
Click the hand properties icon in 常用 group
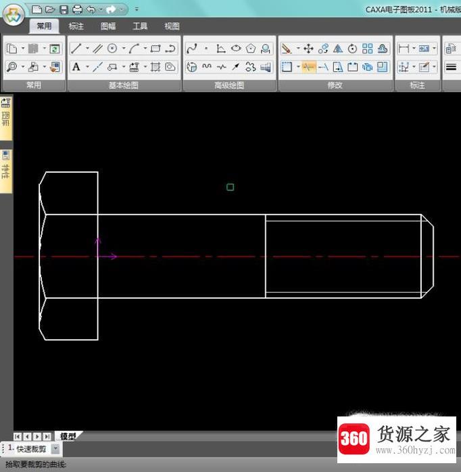pos(55,67)
